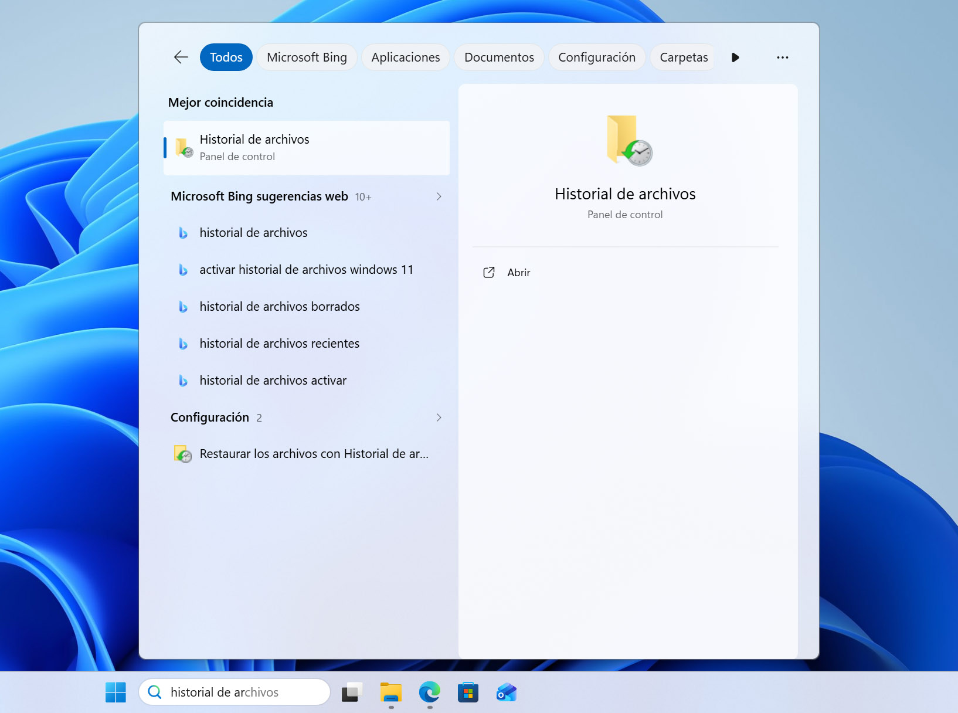Open Microsoft Store from the taskbar

pos(468,692)
